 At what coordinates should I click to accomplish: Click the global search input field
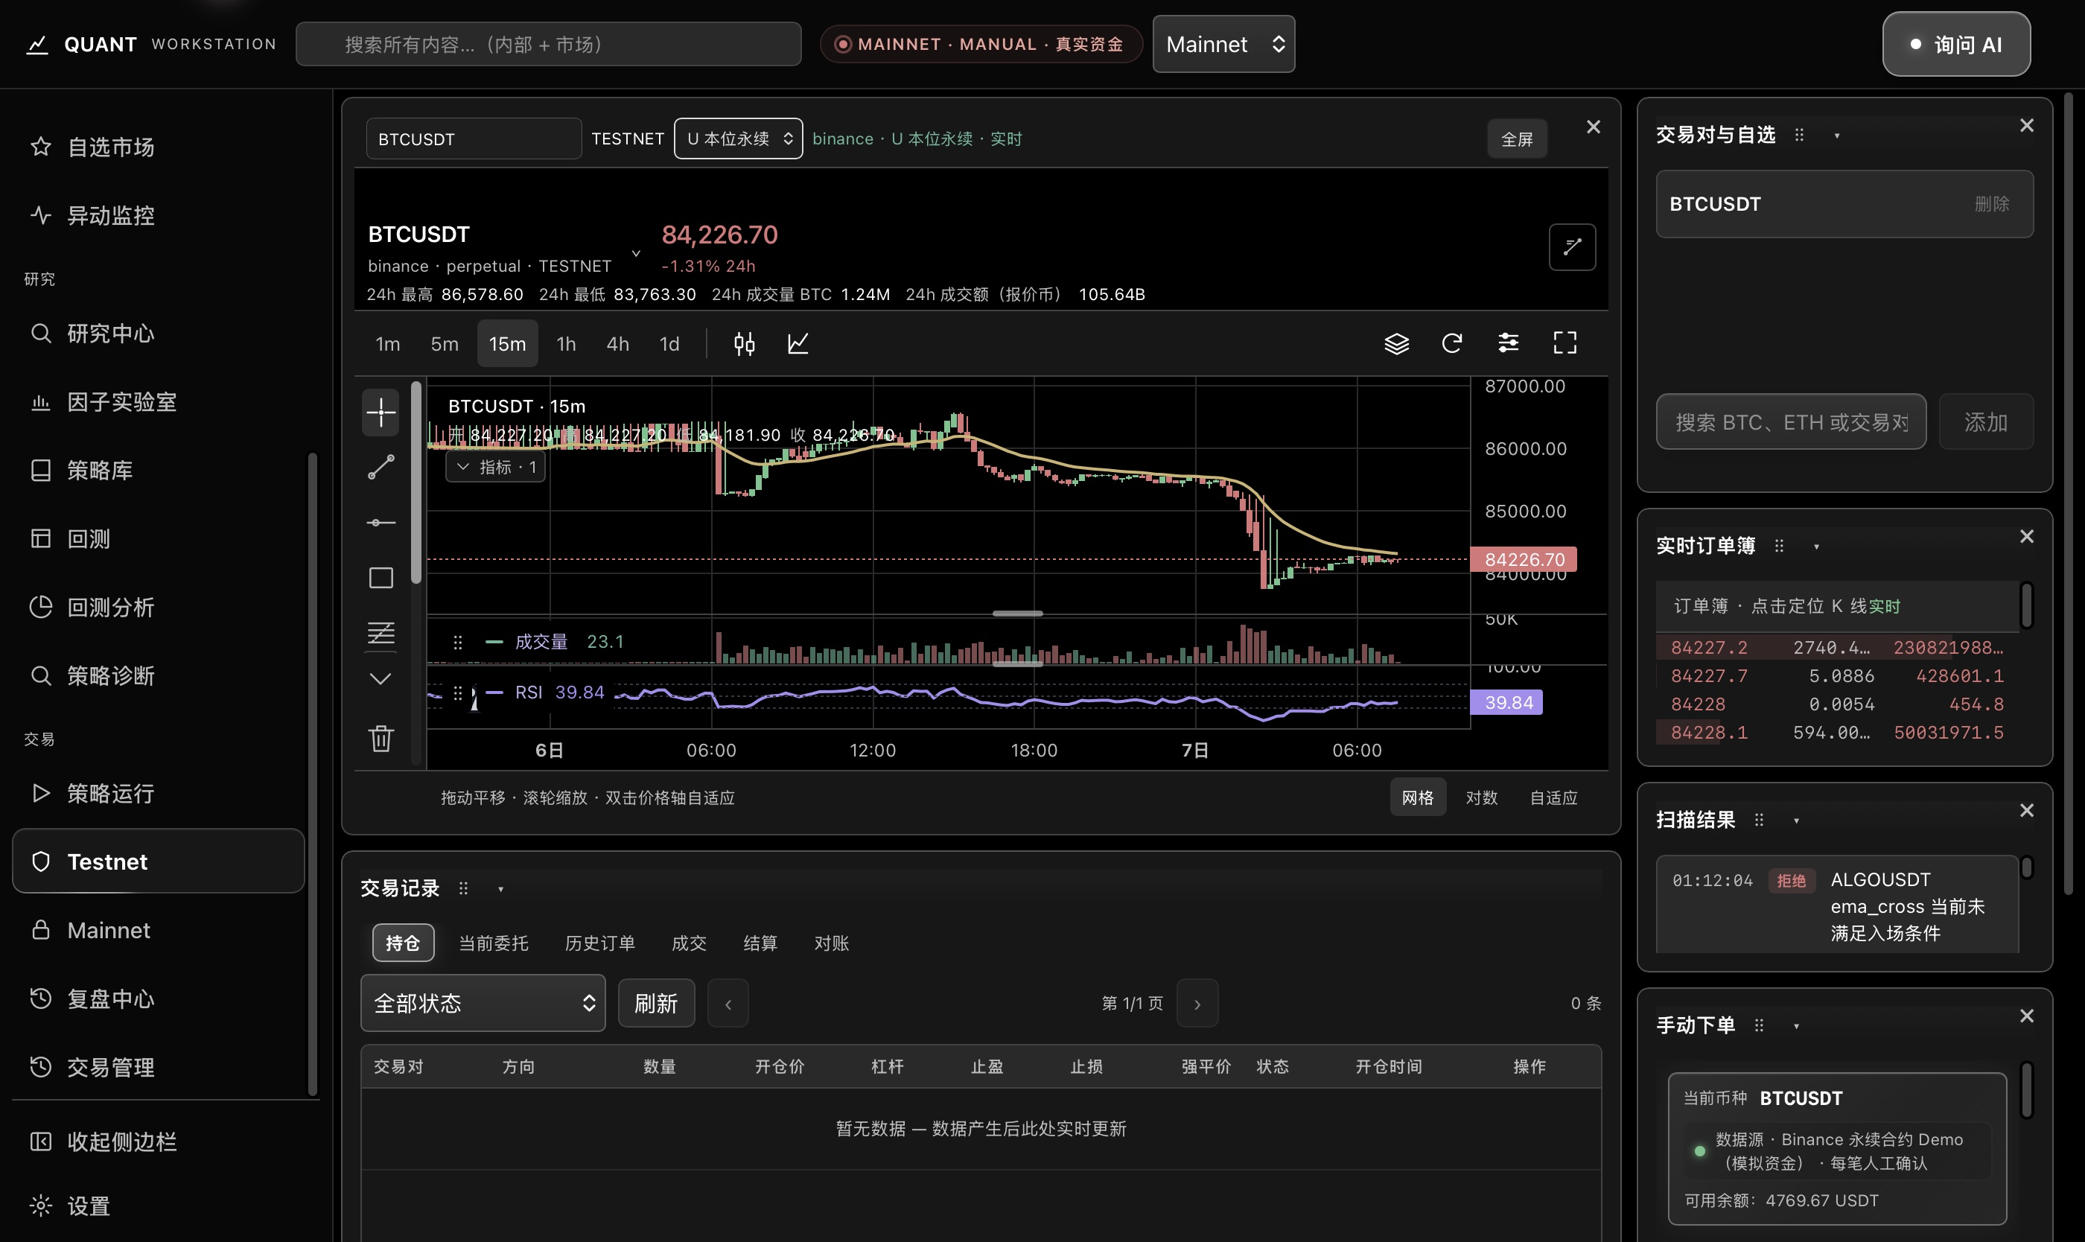[548, 45]
